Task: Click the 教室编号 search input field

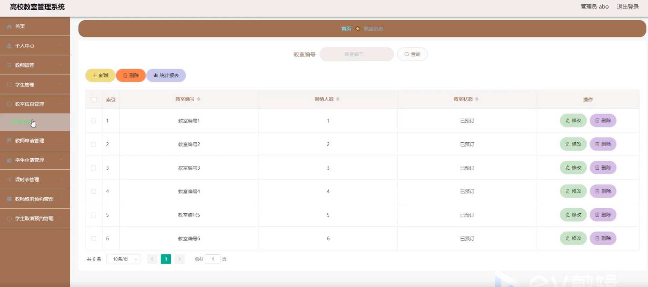Action: coord(357,55)
